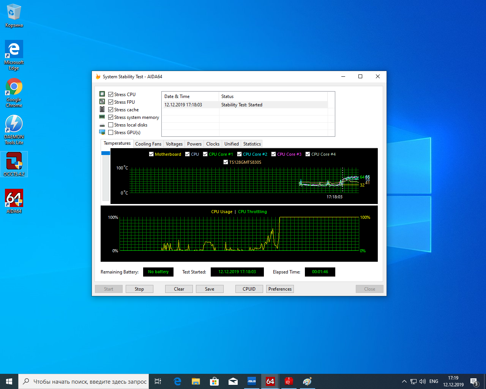Click the Test Started timestamp field
The height and width of the screenshot is (389, 486).
237,272
